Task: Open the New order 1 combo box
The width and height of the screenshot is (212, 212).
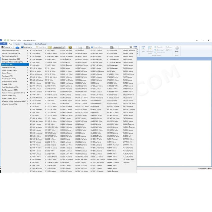Action: [x=59, y=47]
